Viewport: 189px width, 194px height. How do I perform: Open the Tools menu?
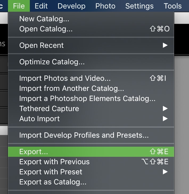[x=173, y=6]
